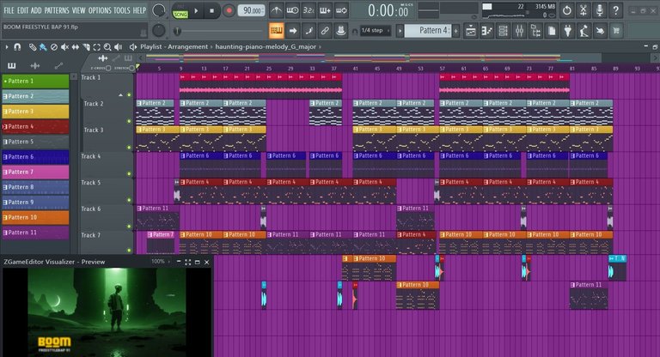Open the pattern selector arrow menu
The image size is (660, 357).
click(400, 31)
